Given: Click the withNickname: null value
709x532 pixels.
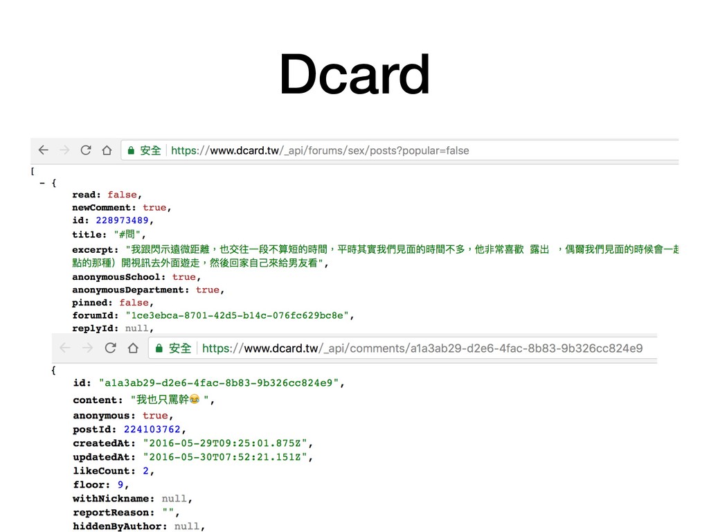Looking at the screenshot, I should pyautogui.click(x=174, y=499).
